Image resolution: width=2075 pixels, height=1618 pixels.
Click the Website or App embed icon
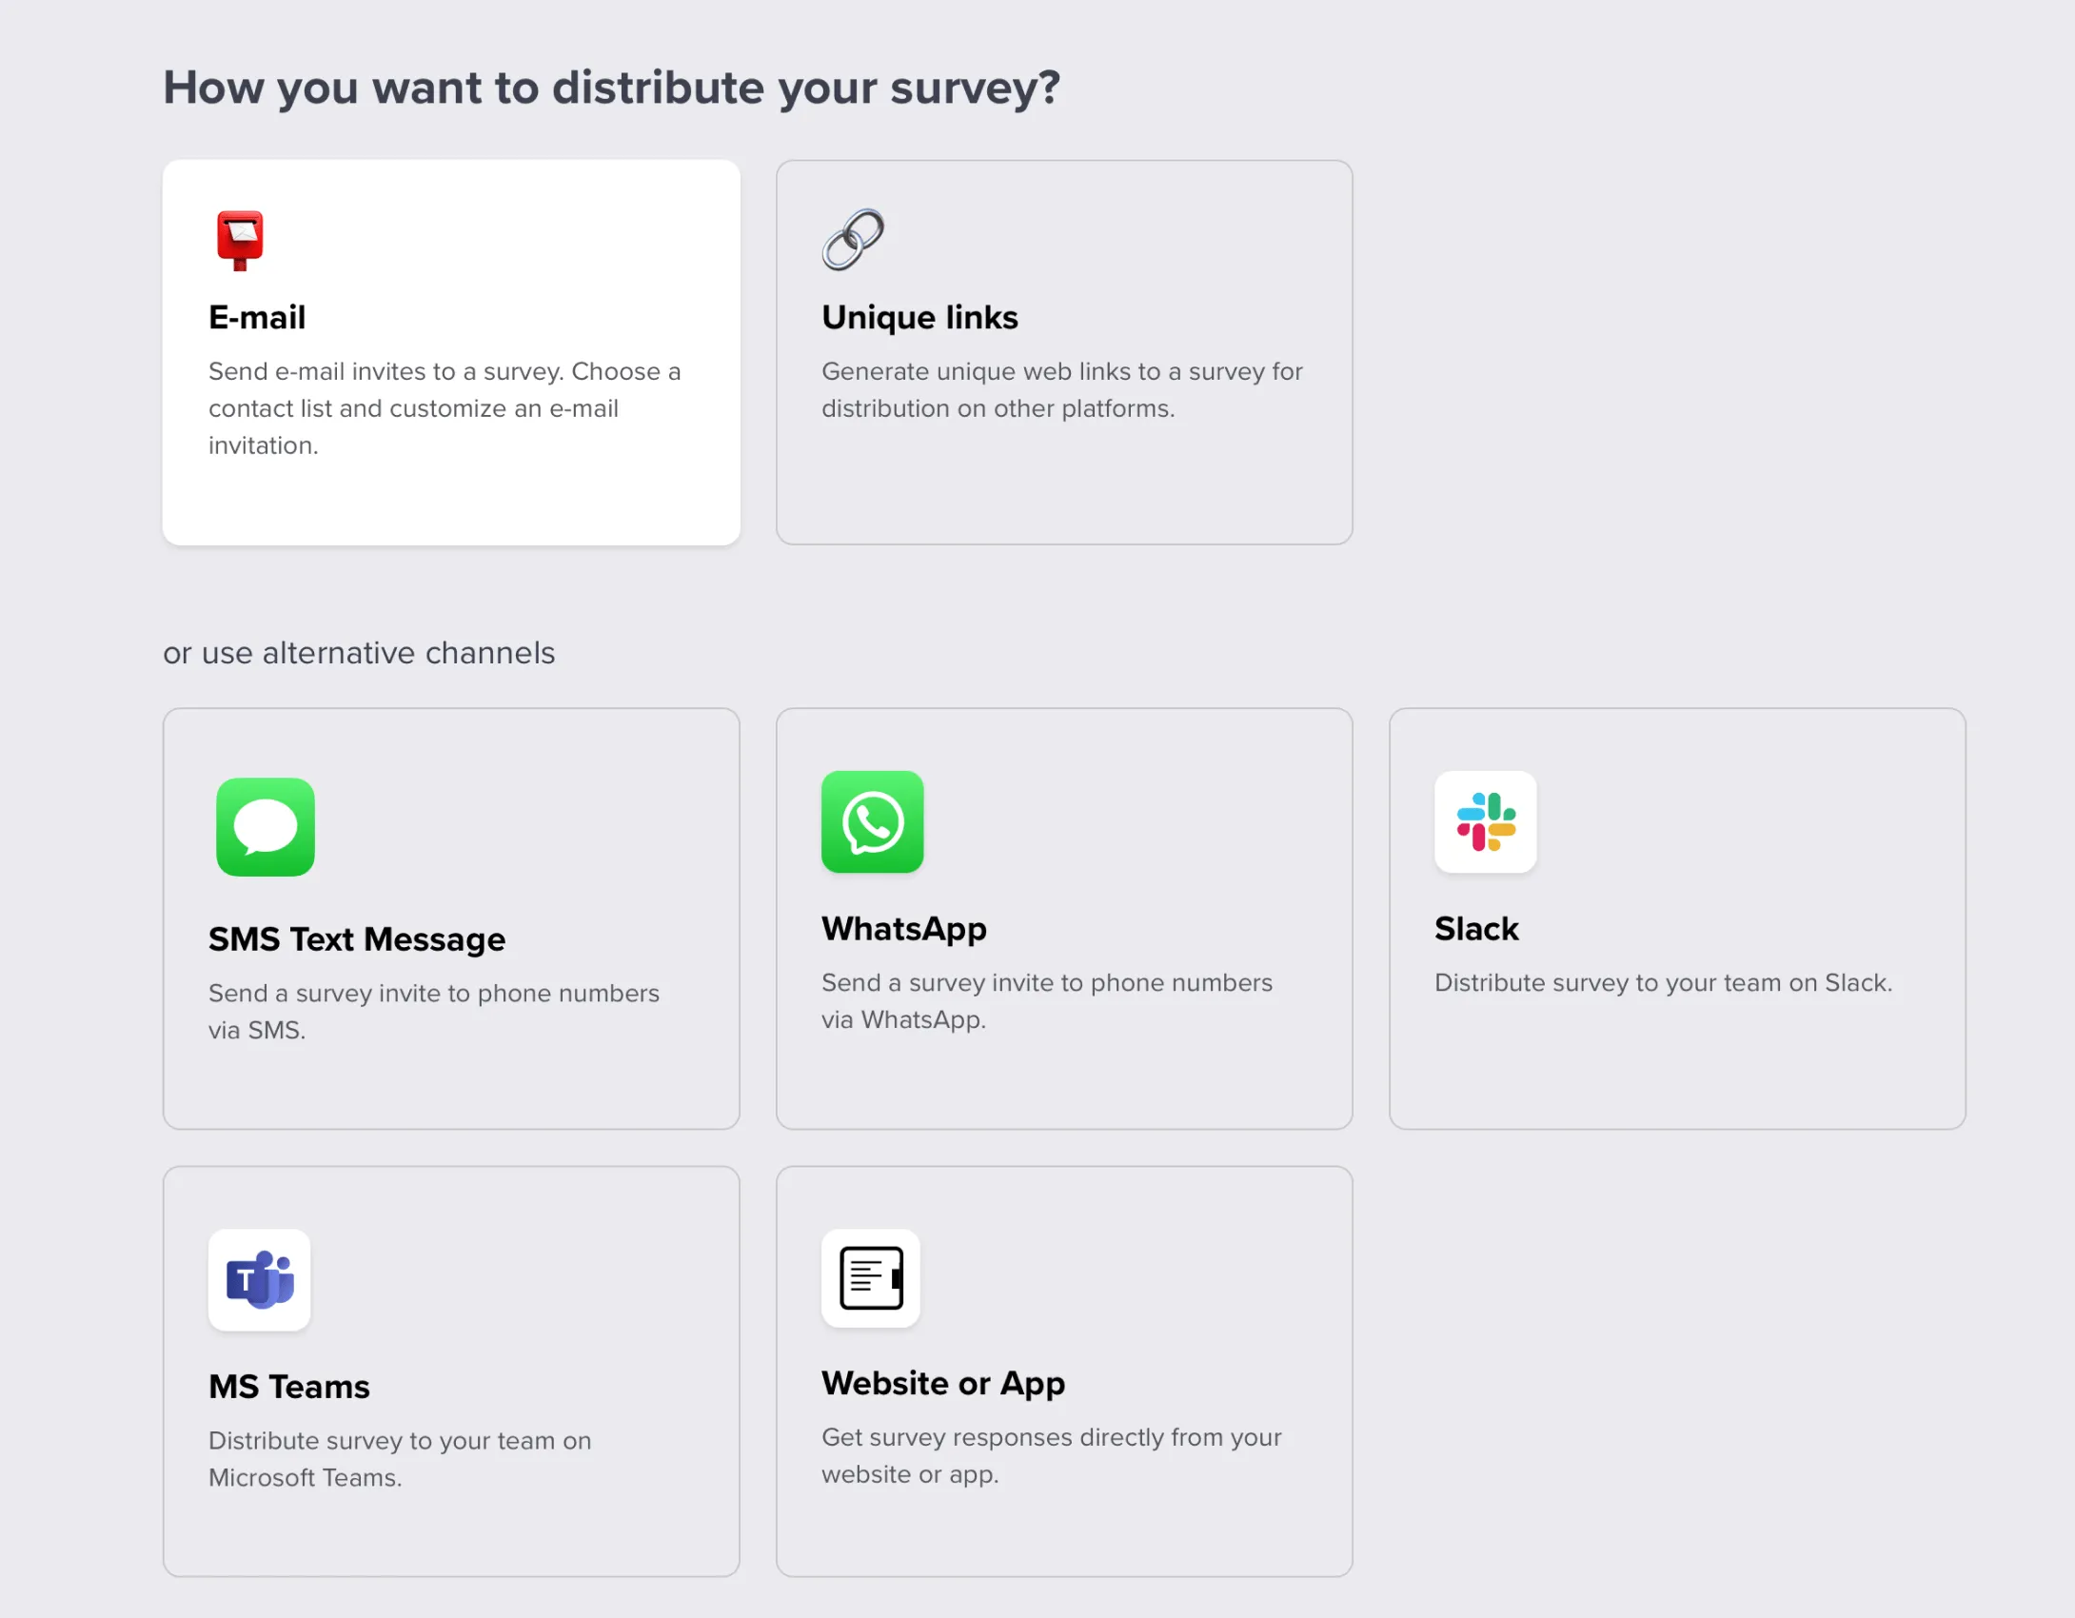pyautogui.click(x=871, y=1278)
